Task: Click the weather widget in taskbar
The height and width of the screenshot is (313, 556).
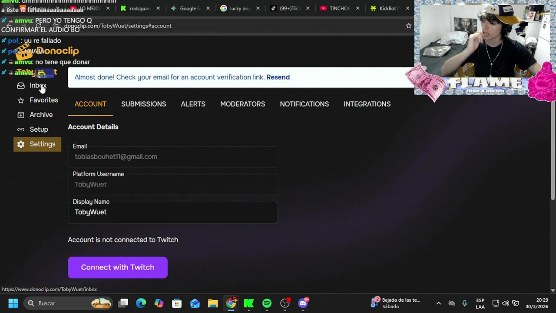Action: coord(396,303)
